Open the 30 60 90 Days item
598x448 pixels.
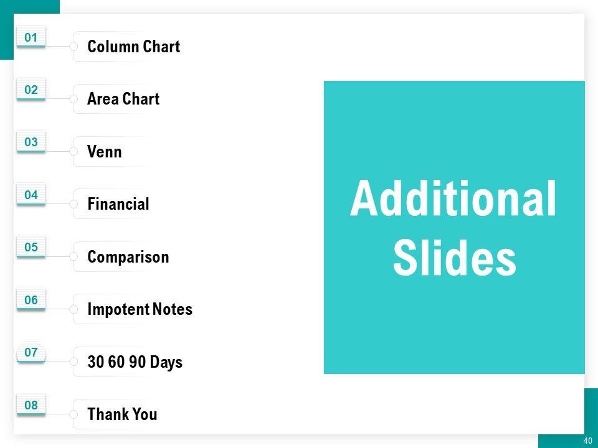[x=135, y=362]
